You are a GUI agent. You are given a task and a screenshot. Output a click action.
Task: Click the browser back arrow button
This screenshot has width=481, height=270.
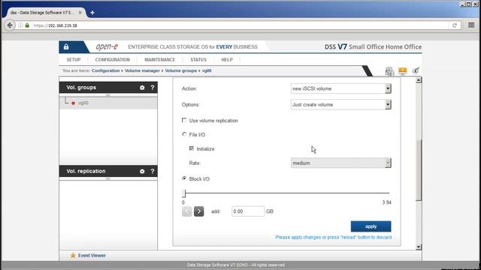tap(10, 25)
